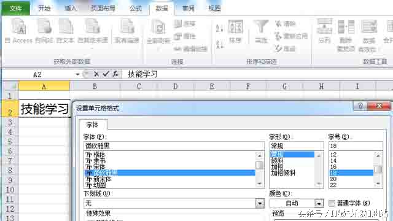Confirm entry with formula bar checkmark
The height and width of the screenshot is (221, 393).
106,74
